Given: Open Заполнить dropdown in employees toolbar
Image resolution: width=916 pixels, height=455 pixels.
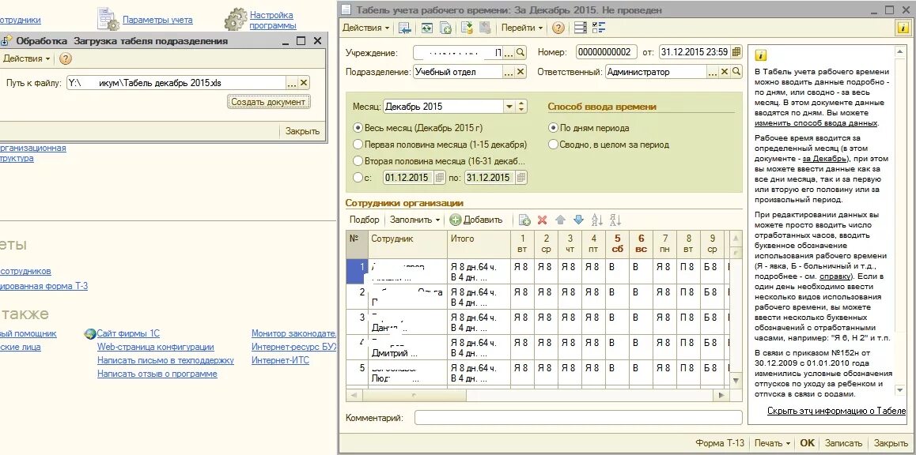Looking at the screenshot, I should (414, 220).
